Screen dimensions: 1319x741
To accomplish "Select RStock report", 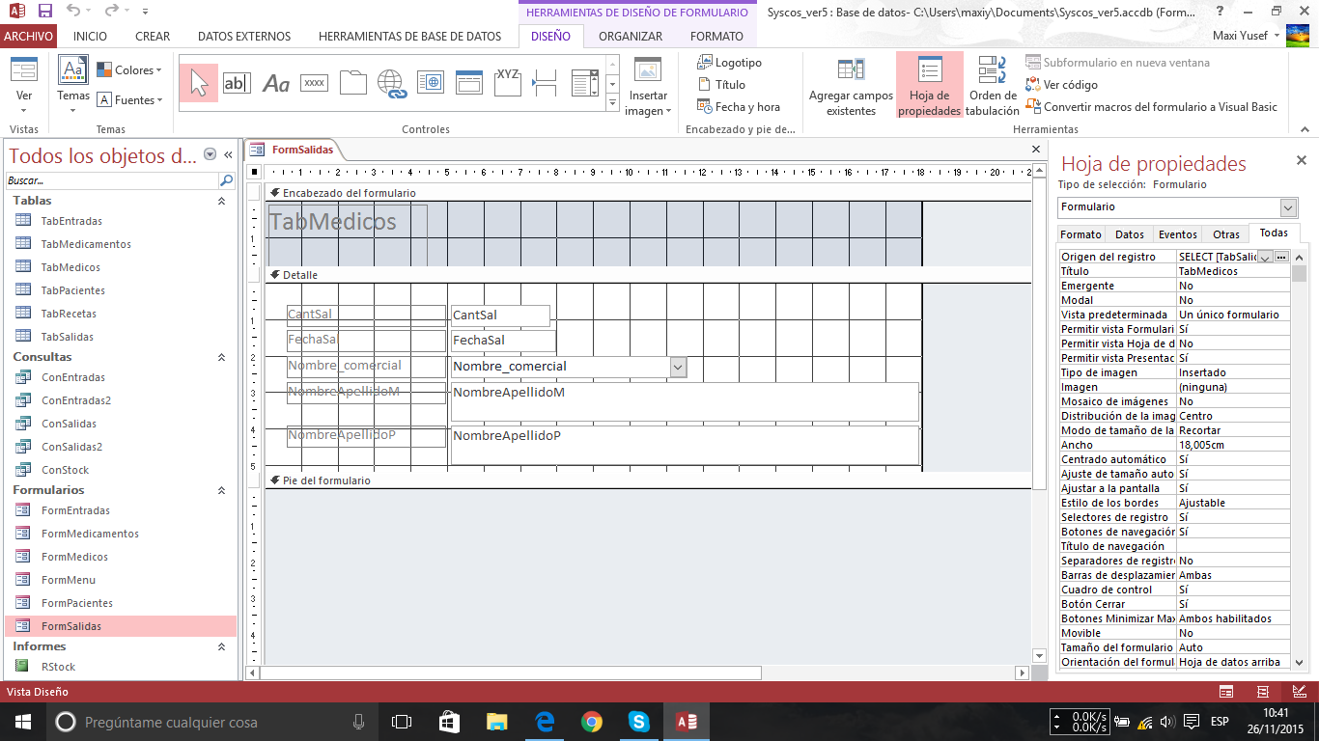I will 58,667.
